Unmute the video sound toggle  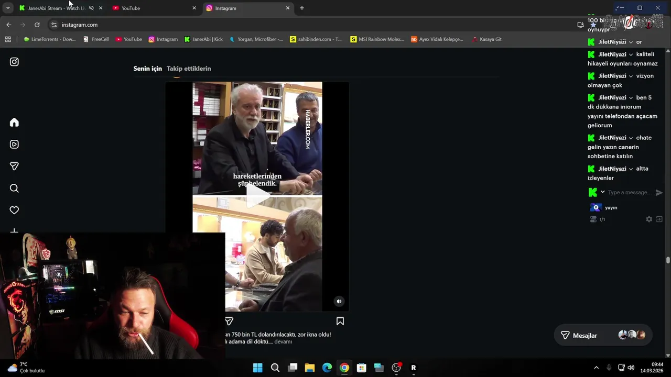(x=339, y=301)
